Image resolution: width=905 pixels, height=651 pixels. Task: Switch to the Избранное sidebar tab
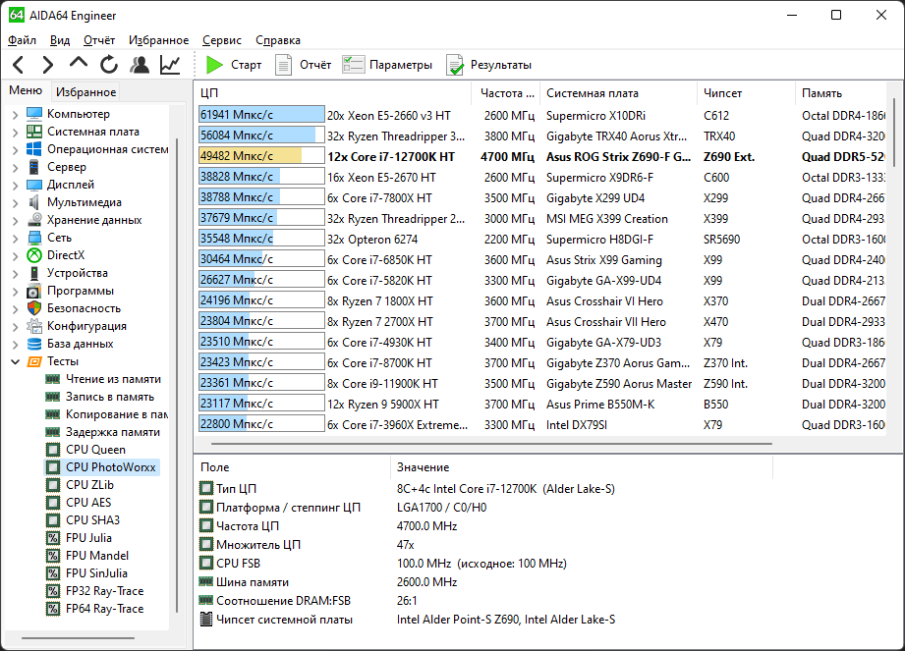coord(86,91)
